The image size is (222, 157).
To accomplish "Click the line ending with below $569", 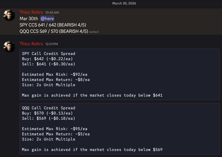I will tap(92, 150).
